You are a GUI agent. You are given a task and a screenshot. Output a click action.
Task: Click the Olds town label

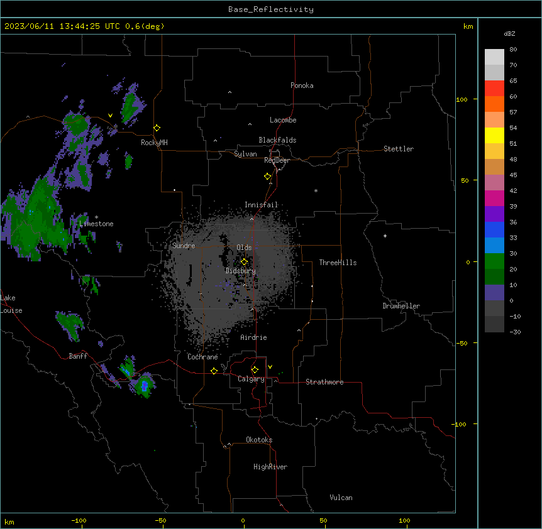pyautogui.click(x=244, y=248)
